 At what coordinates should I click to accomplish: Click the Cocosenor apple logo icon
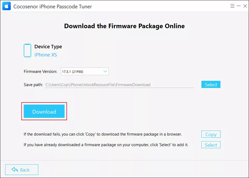7,6
